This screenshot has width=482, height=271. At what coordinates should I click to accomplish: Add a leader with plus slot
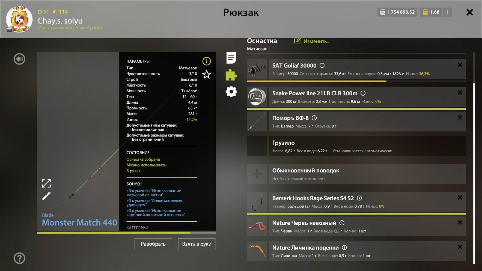(257, 174)
